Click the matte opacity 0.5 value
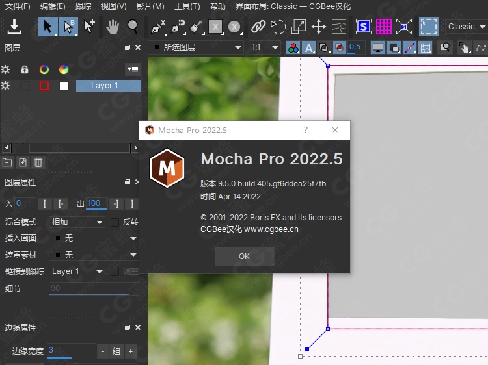This screenshot has height=365, width=488. click(x=355, y=47)
